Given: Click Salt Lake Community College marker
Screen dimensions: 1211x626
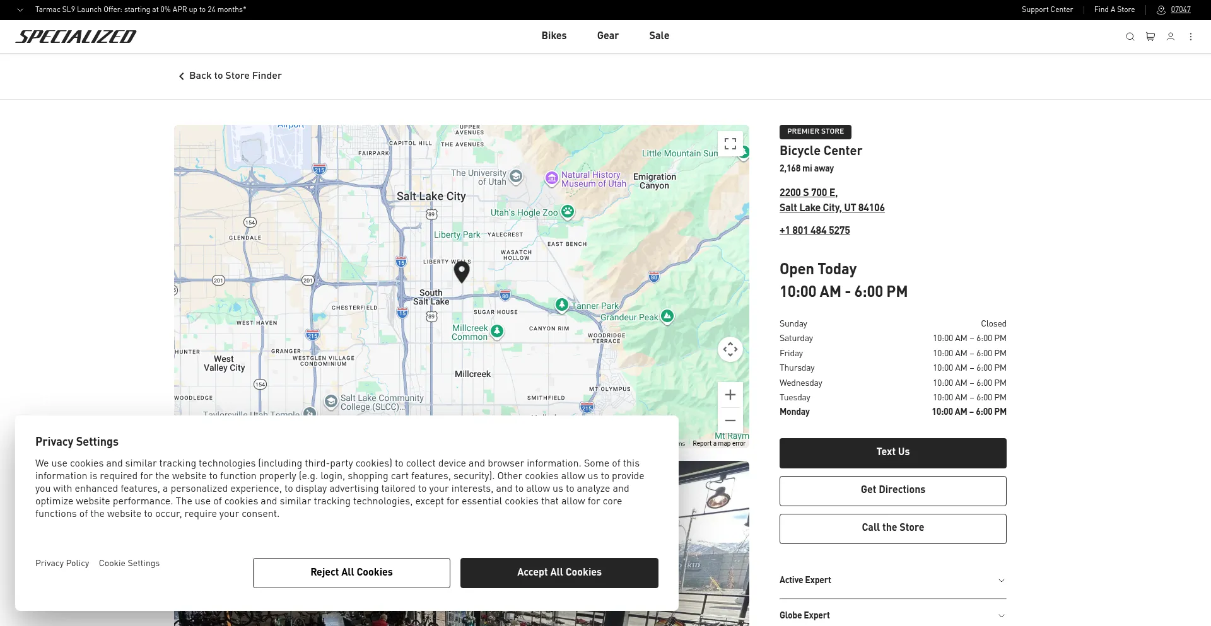Looking at the screenshot, I should [x=331, y=401].
